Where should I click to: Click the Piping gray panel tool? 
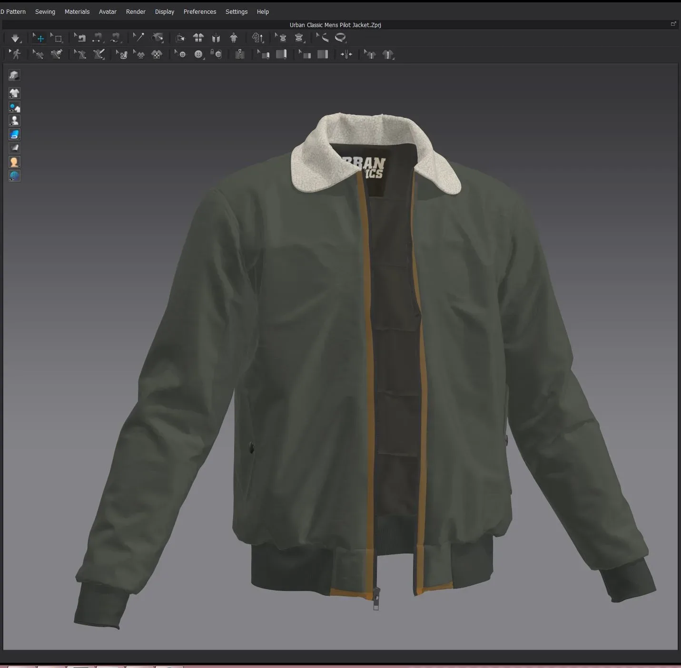(323, 54)
